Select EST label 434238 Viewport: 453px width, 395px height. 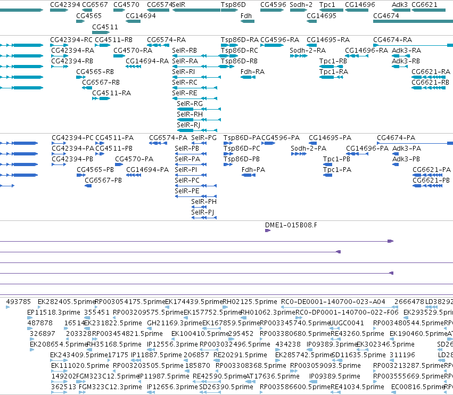[288, 344]
